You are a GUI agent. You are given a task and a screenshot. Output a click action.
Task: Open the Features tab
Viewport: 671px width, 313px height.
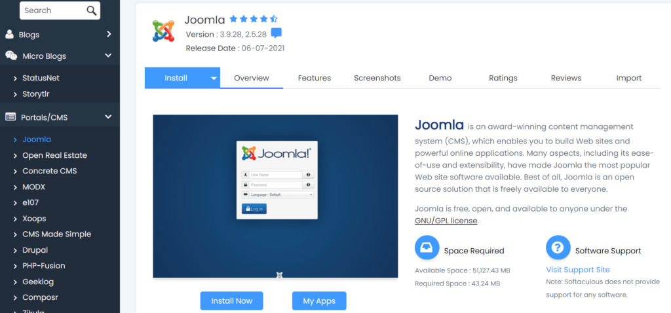315,78
